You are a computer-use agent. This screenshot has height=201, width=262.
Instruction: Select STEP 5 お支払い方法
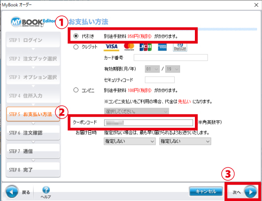coord(33,114)
